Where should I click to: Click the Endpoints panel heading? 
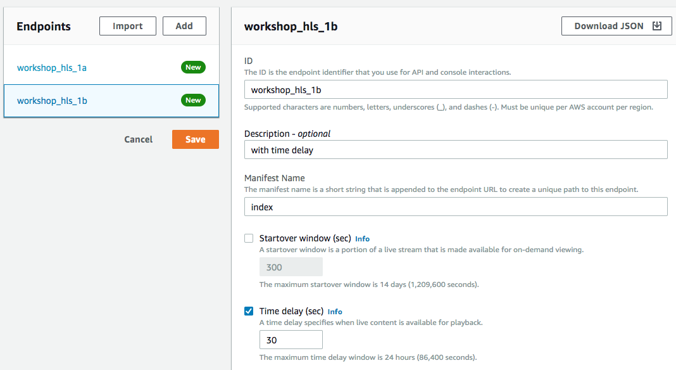coord(44,27)
